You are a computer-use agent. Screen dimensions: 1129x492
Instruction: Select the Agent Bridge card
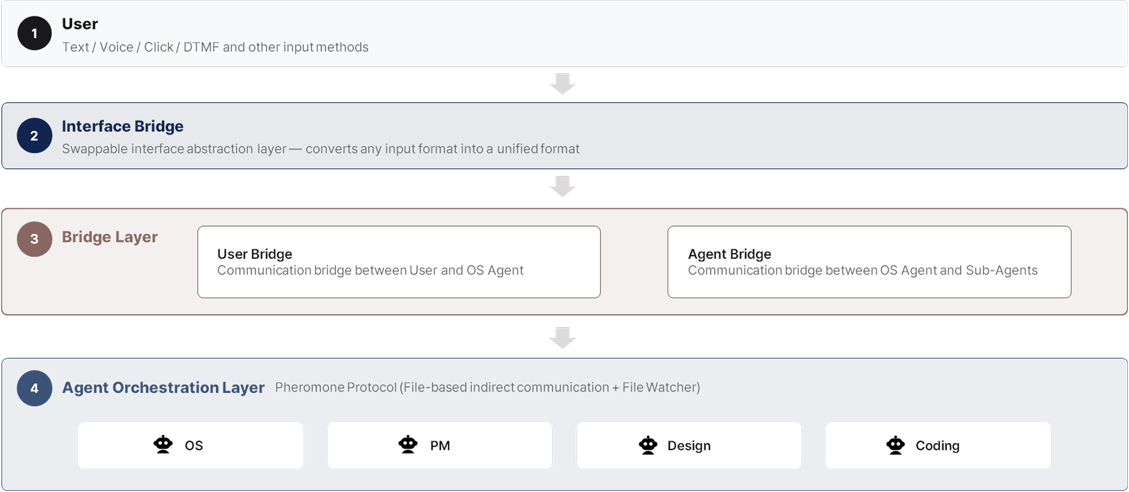point(869,262)
